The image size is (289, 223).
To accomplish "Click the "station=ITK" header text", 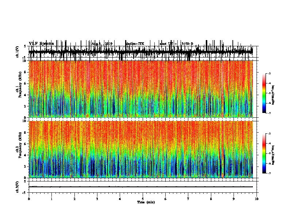I will (x=135, y=44).
